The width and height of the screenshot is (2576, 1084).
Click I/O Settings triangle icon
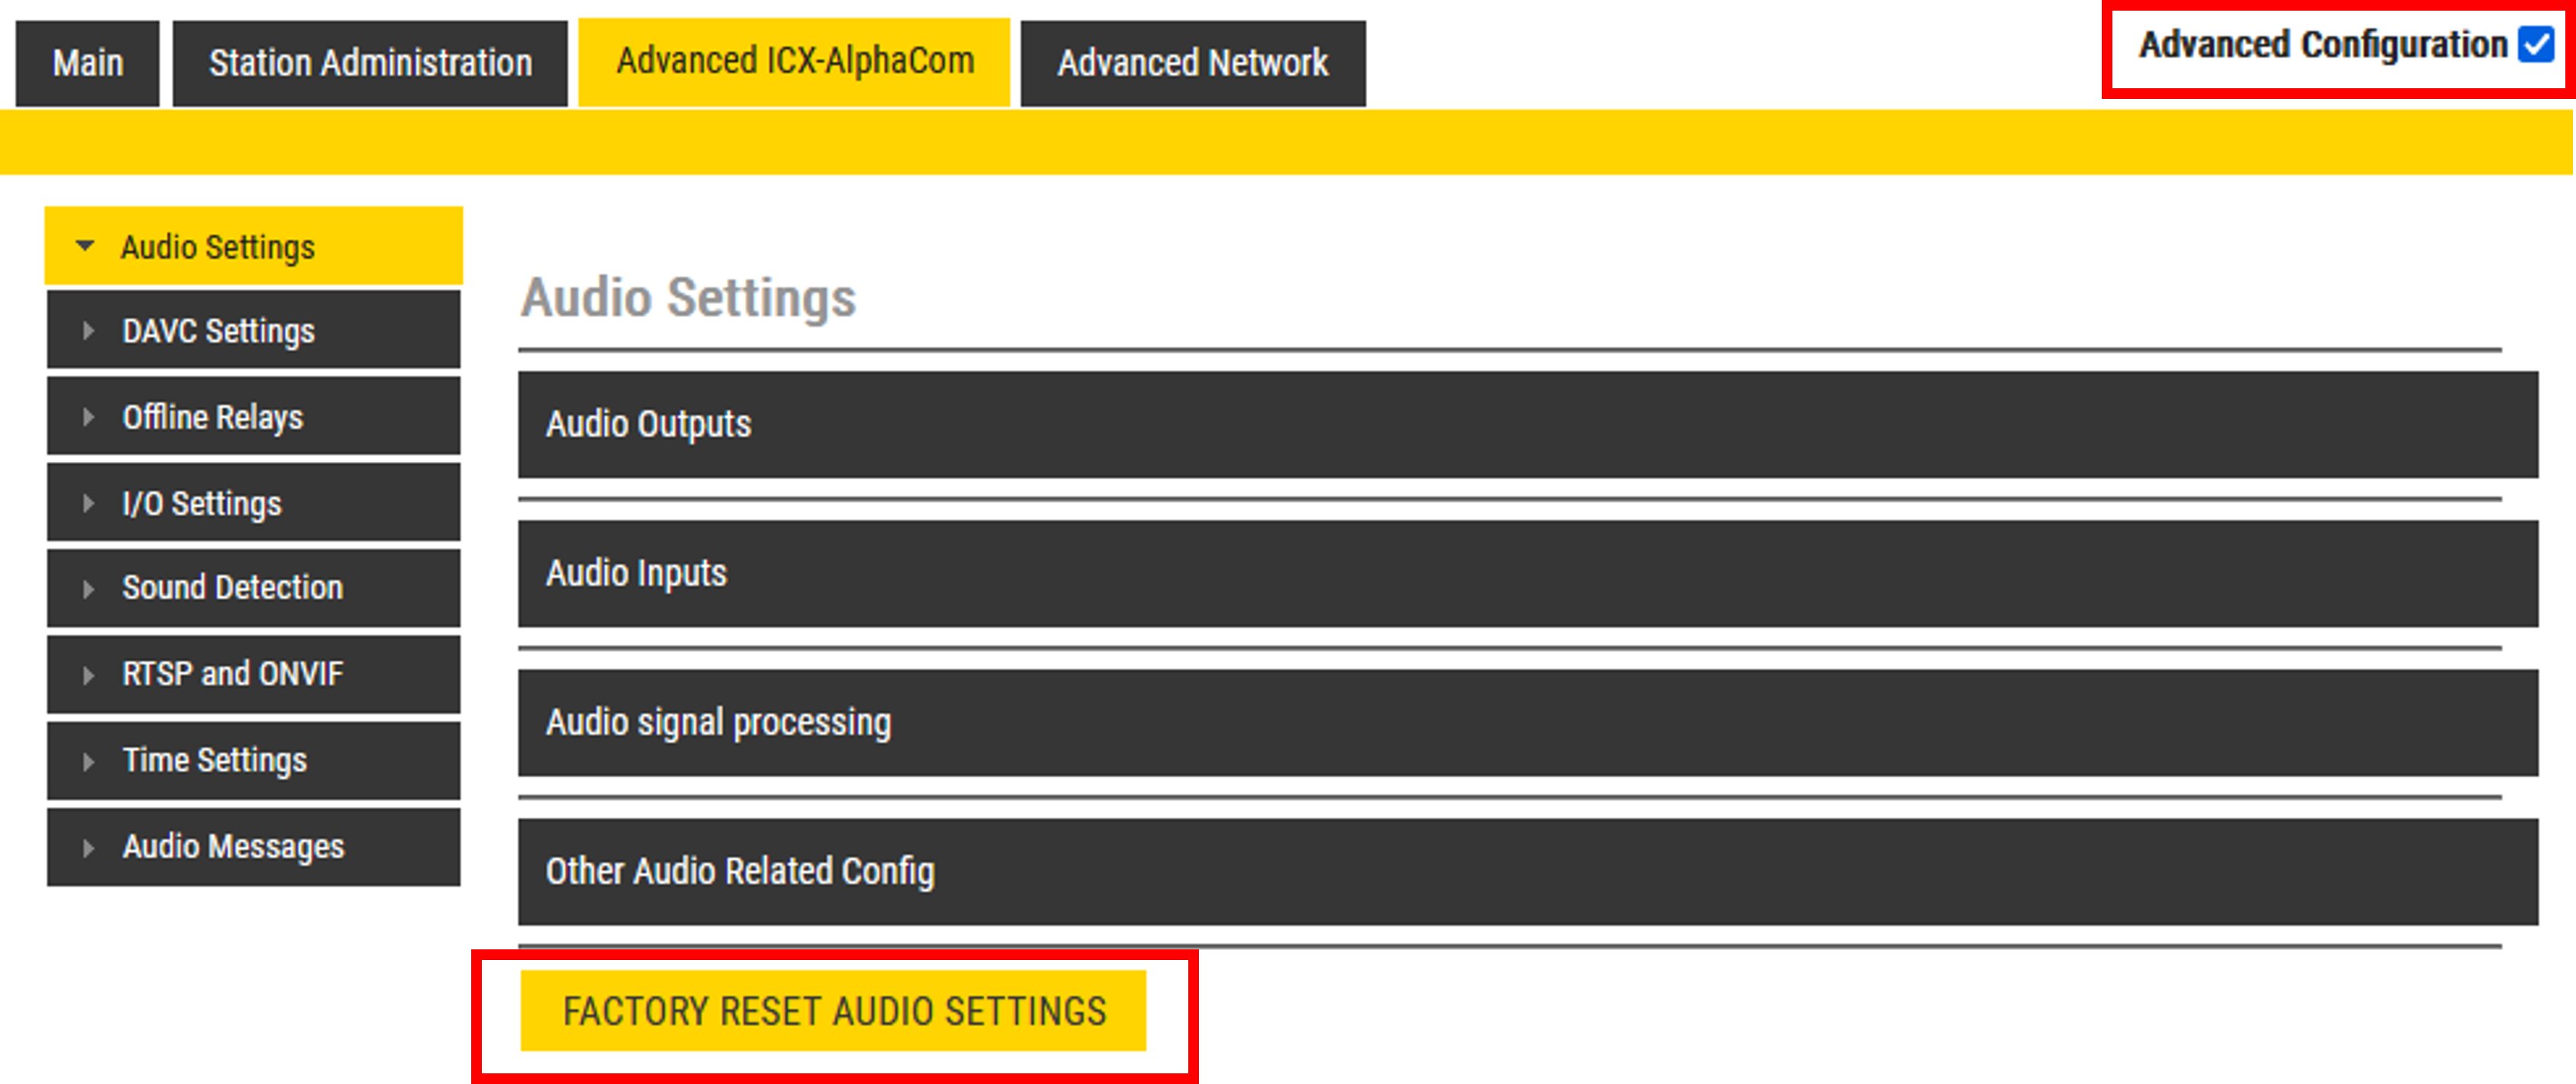[x=88, y=504]
